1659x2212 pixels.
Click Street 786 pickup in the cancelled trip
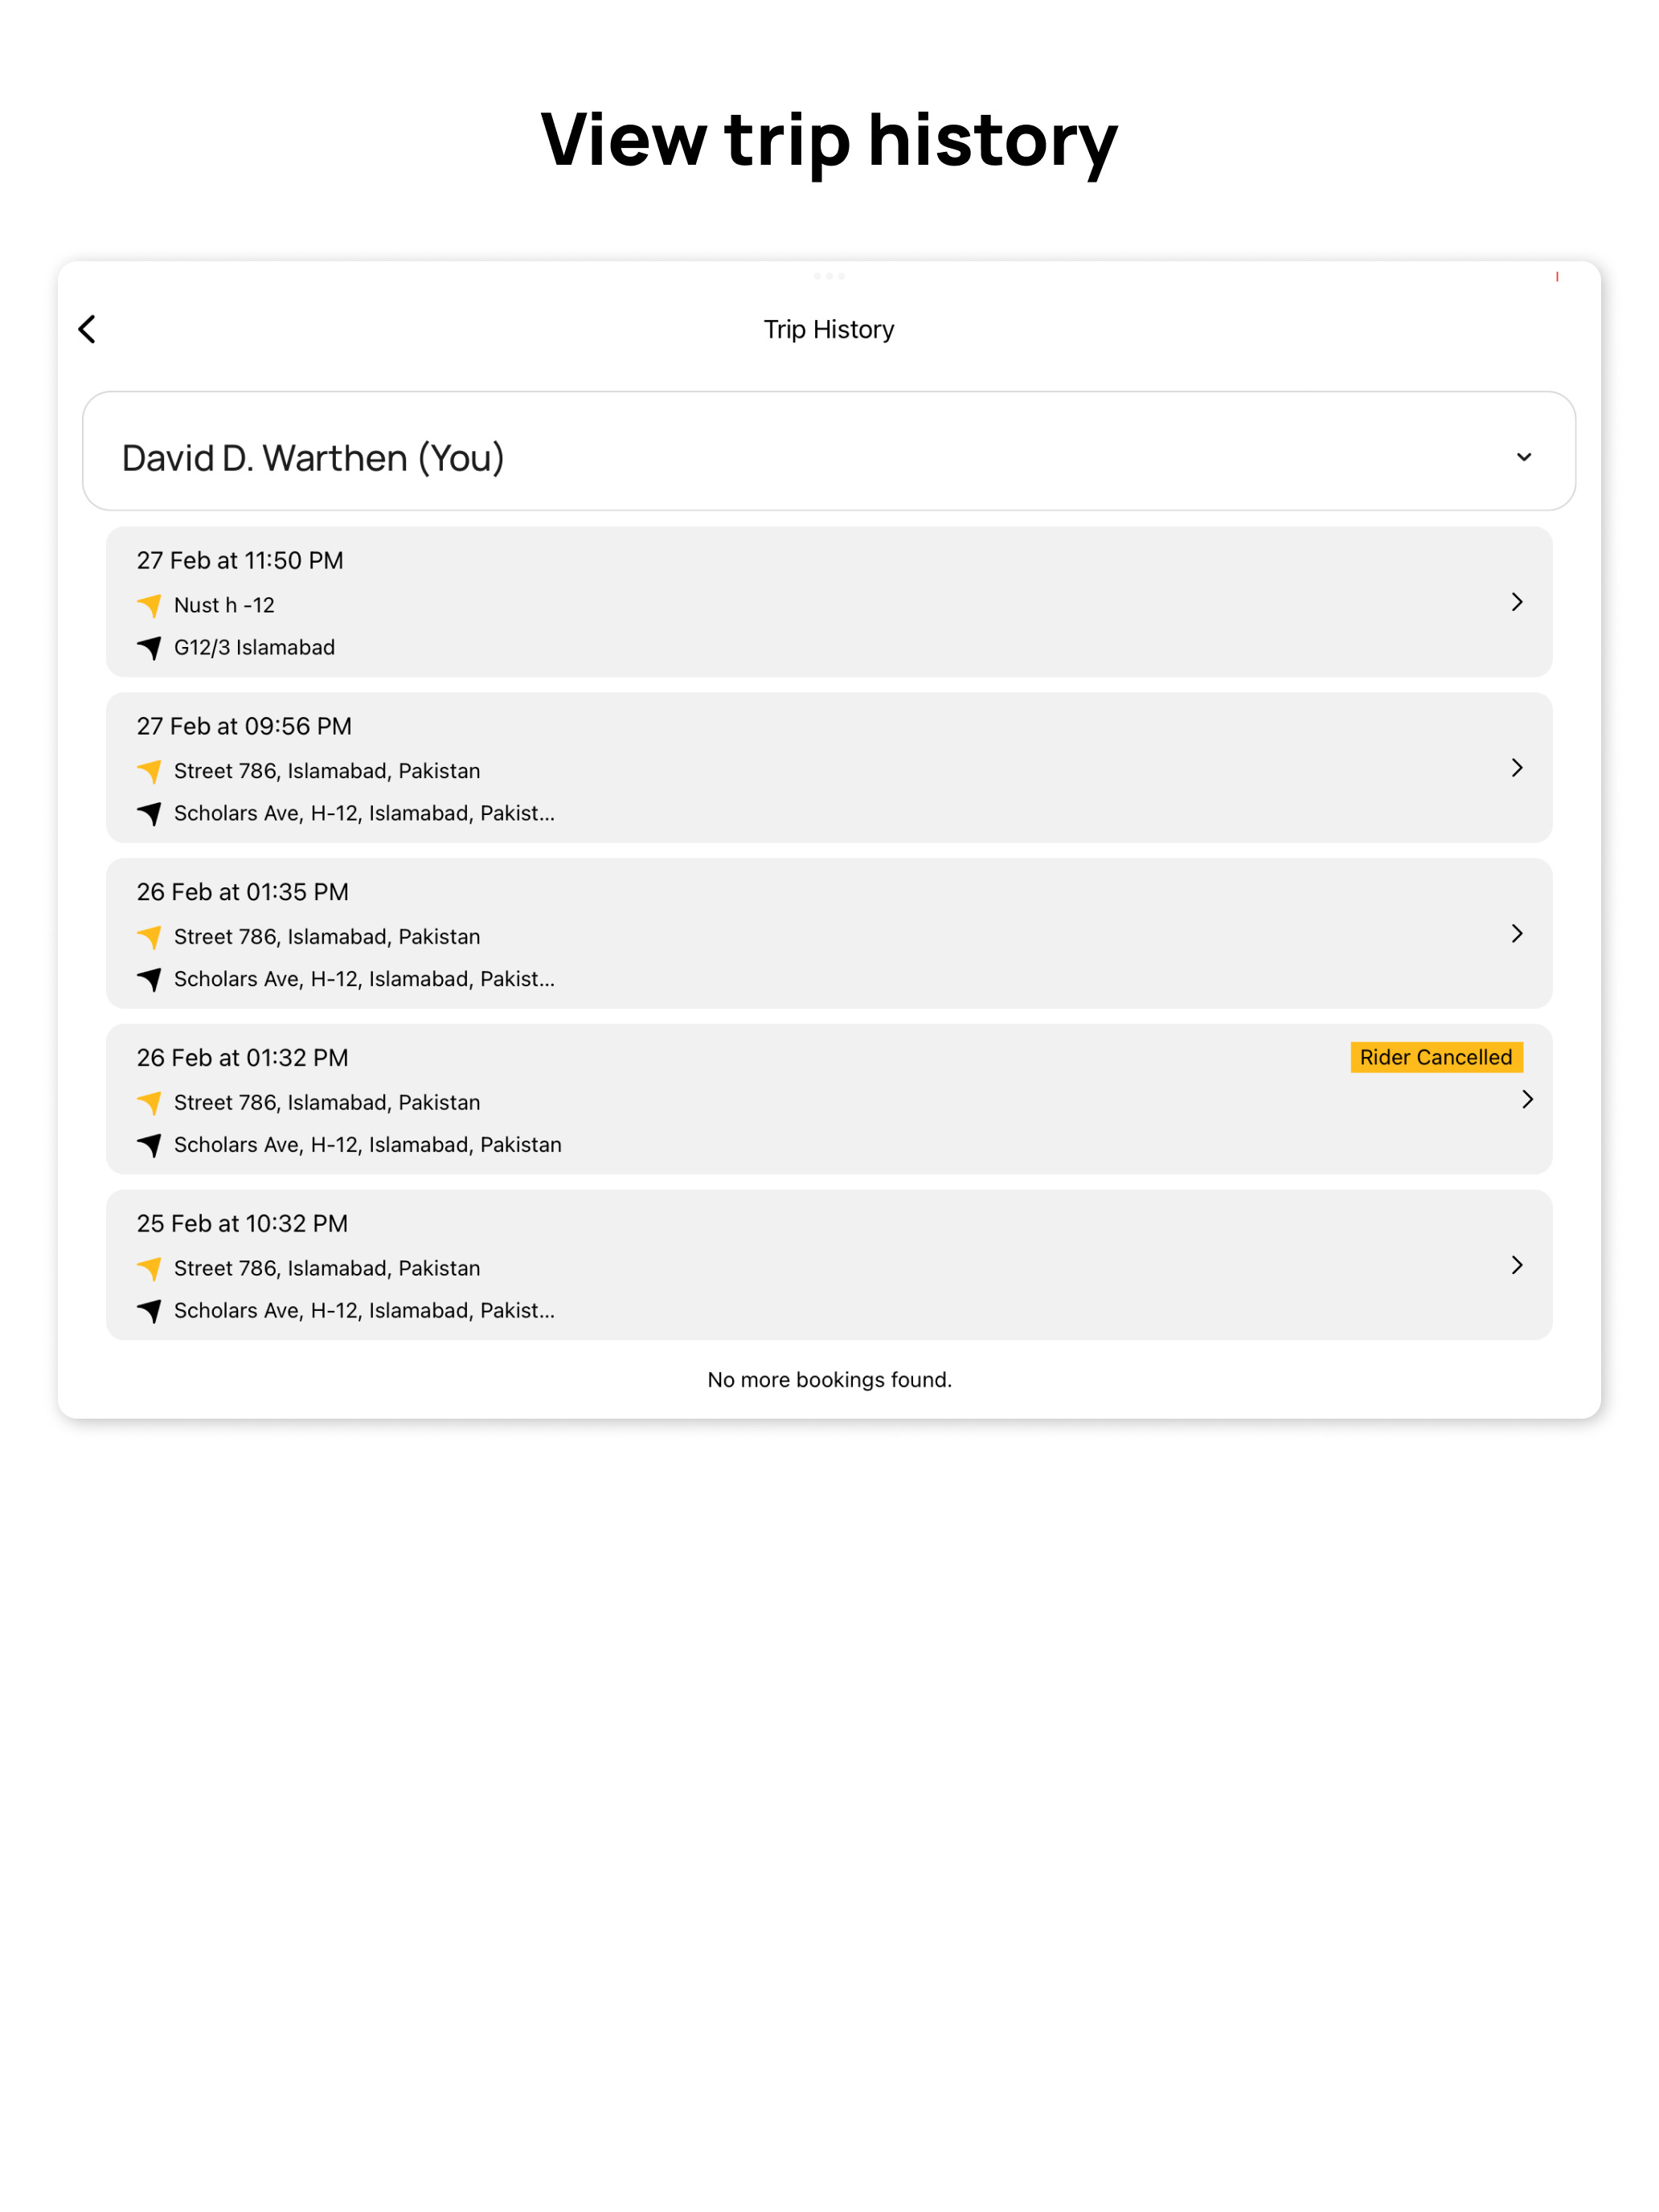[x=327, y=1104]
